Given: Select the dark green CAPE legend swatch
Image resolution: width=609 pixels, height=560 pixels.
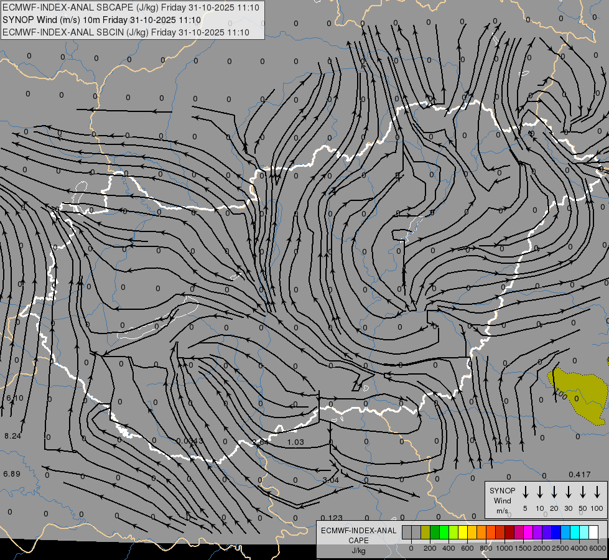Looking at the screenshot, I should point(435,532).
